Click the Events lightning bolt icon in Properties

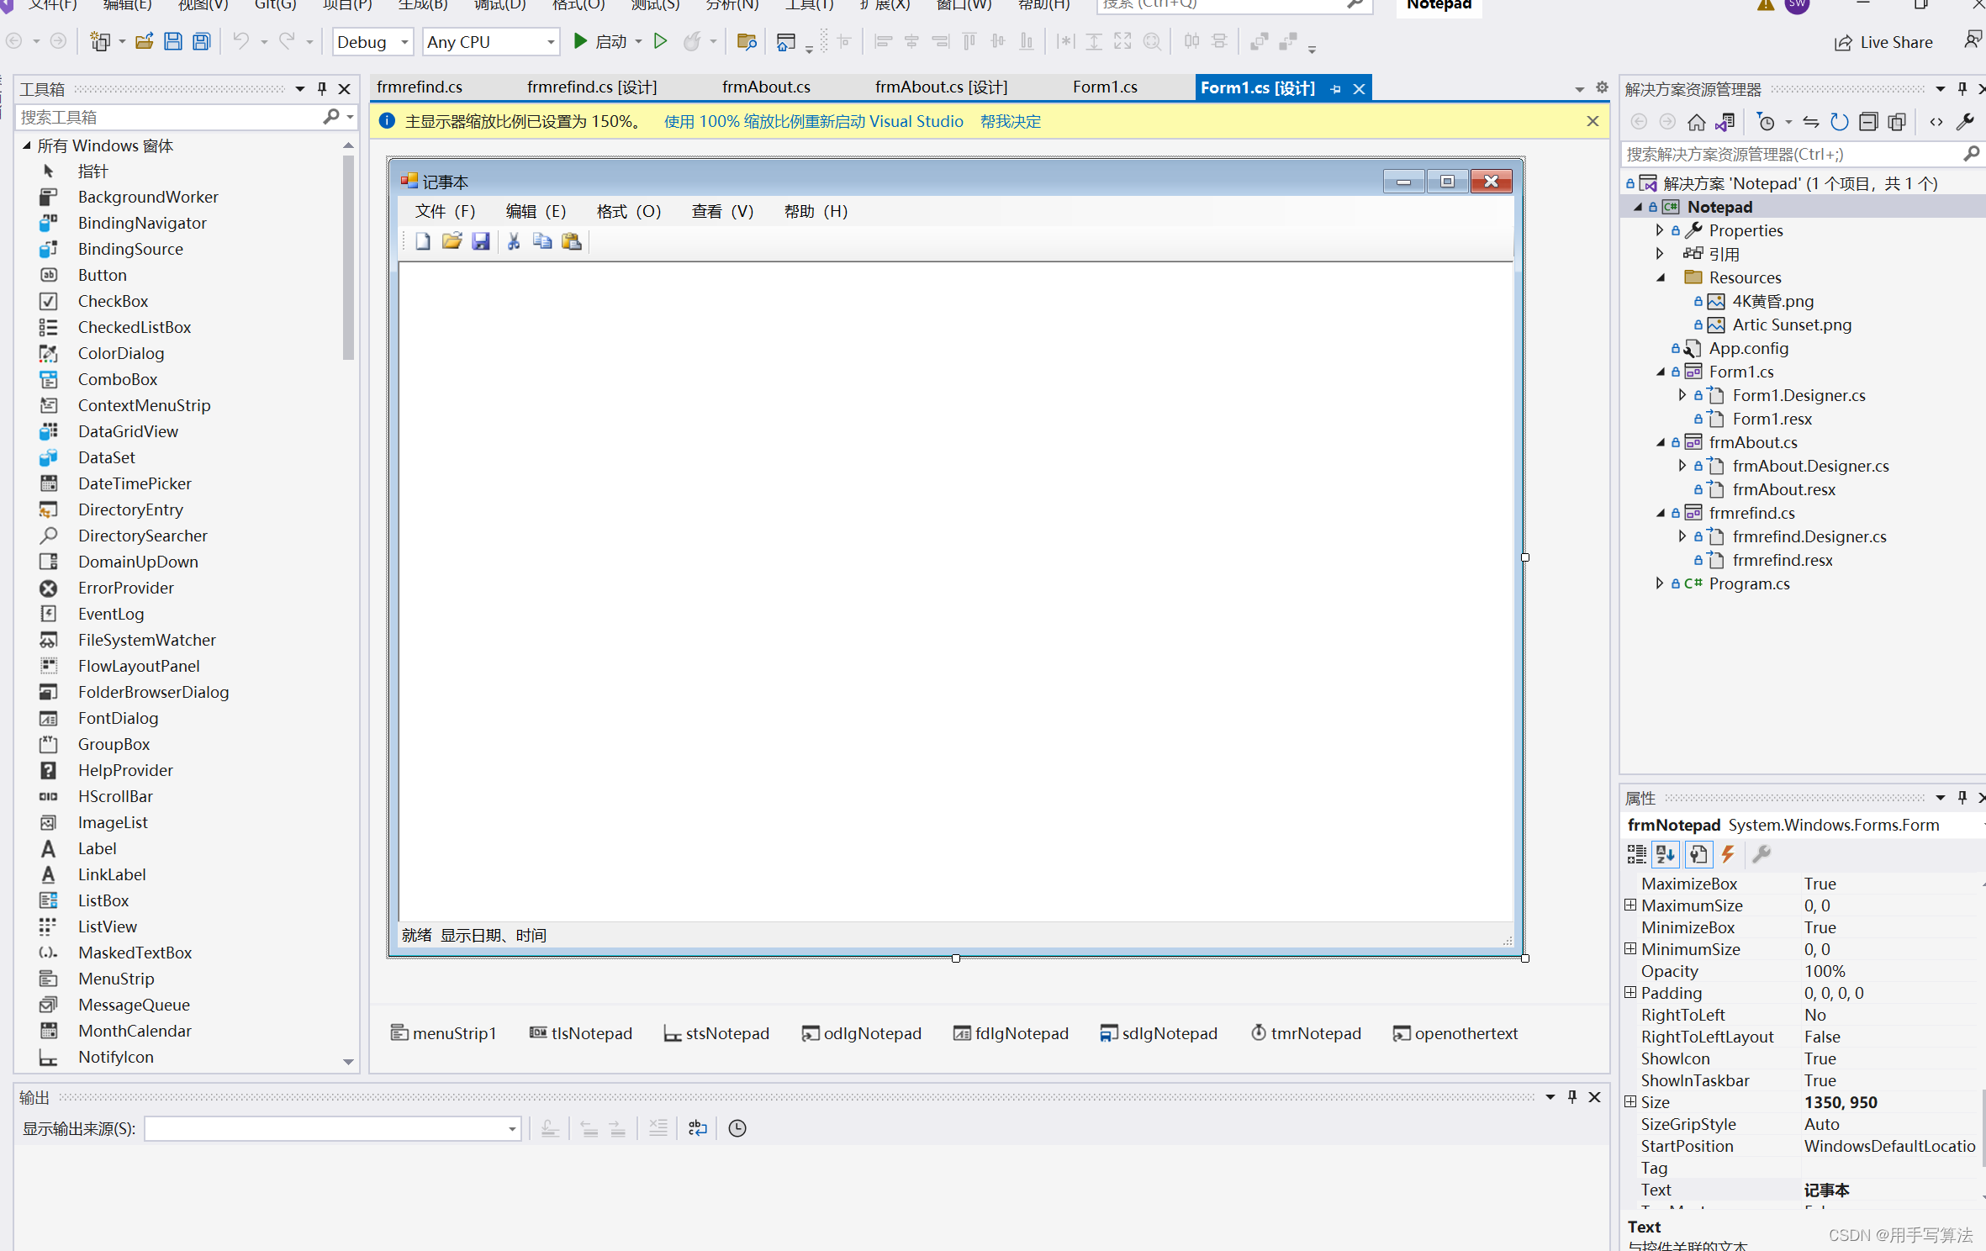[x=1728, y=855]
